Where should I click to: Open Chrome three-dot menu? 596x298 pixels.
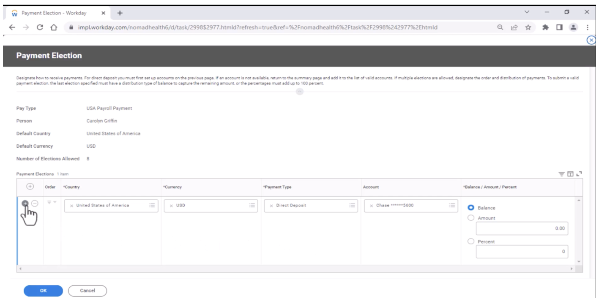[588, 27]
